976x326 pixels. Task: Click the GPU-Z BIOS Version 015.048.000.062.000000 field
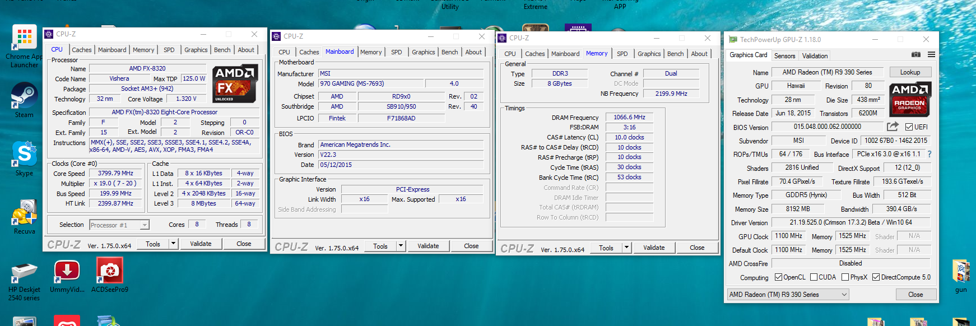pos(827,127)
